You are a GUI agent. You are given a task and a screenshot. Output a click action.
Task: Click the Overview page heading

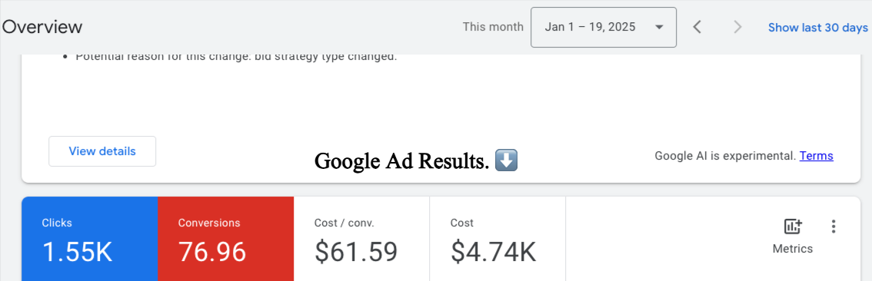point(42,27)
